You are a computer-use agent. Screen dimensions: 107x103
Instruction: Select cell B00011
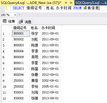[x=21, y=63]
